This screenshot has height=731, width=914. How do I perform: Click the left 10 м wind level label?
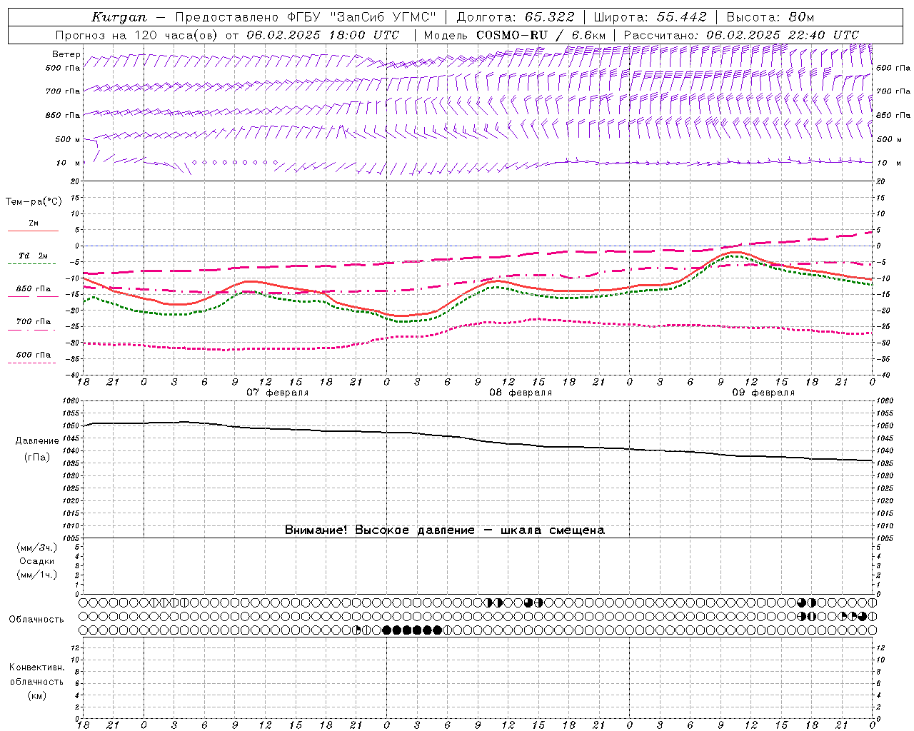pos(69,163)
